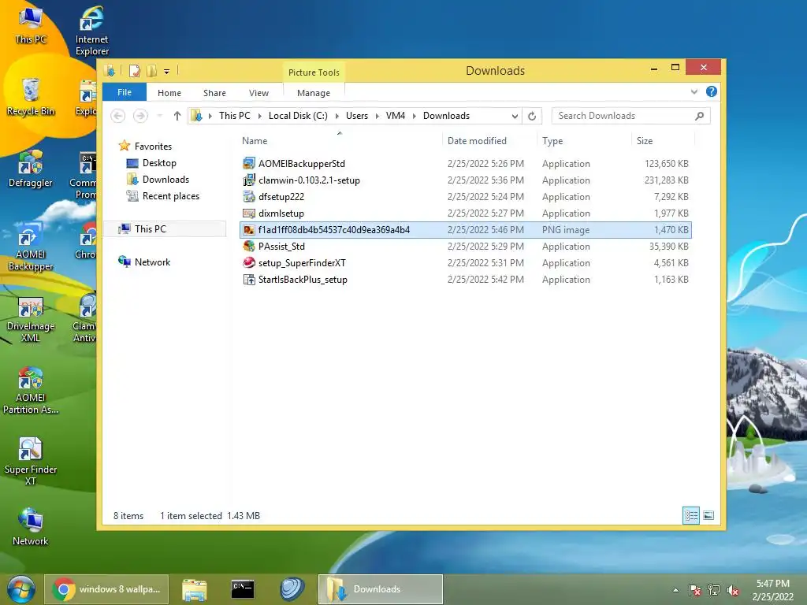This screenshot has width=807, height=605.
Task: Open recent locations dropdown arrow
Action: click(160, 116)
